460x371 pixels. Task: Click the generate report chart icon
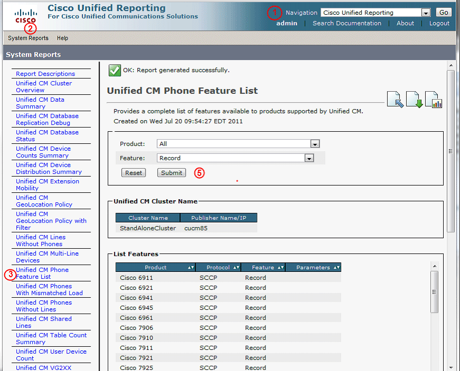tap(433, 100)
